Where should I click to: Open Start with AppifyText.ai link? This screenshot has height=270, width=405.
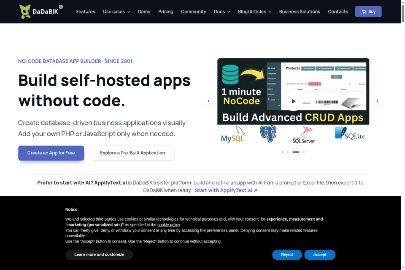[226, 190]
